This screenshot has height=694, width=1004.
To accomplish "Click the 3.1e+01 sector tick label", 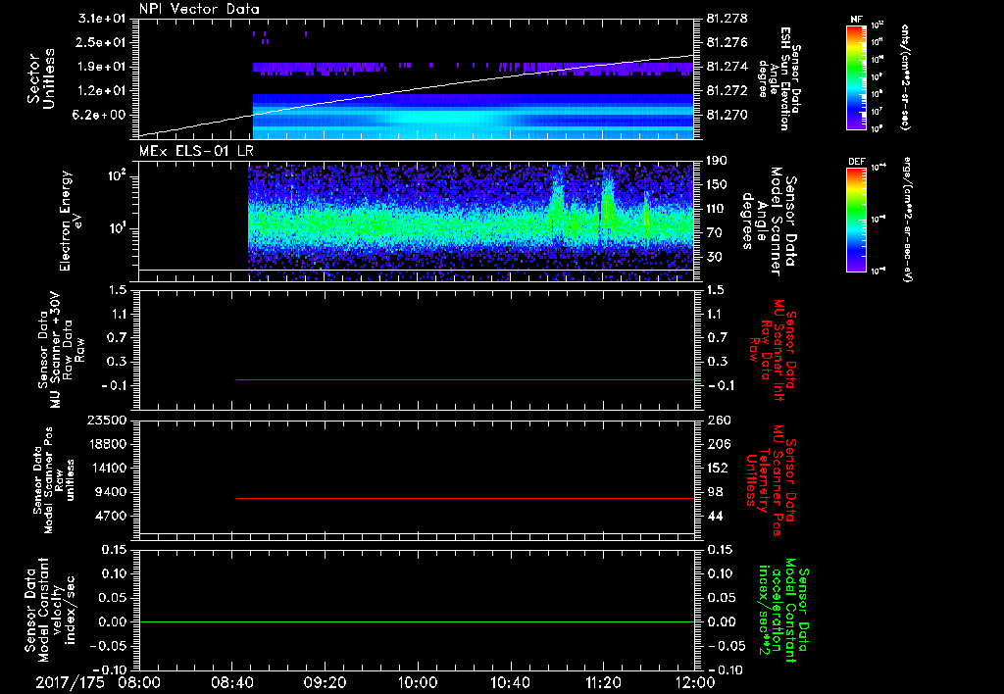I will tap(102, 19).
